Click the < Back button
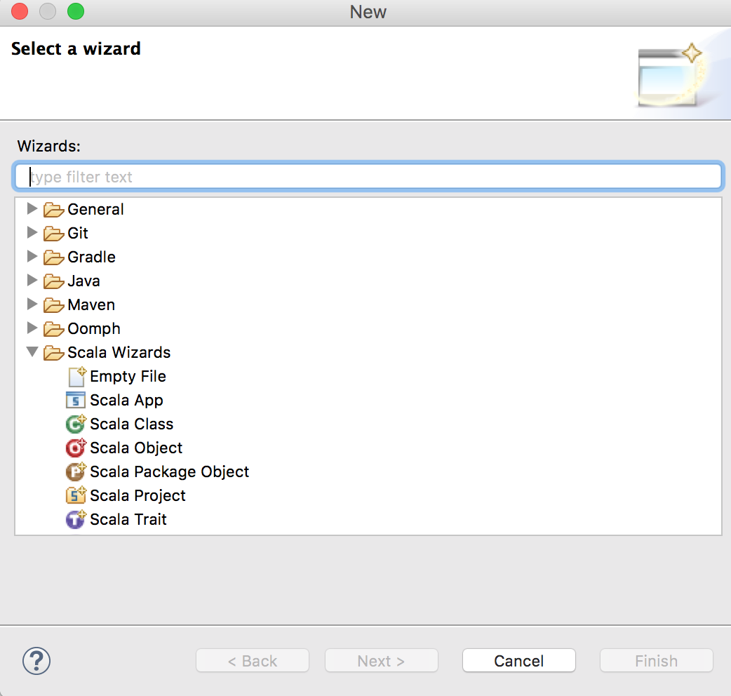731x696 pixels. click(x=253, y=661)
